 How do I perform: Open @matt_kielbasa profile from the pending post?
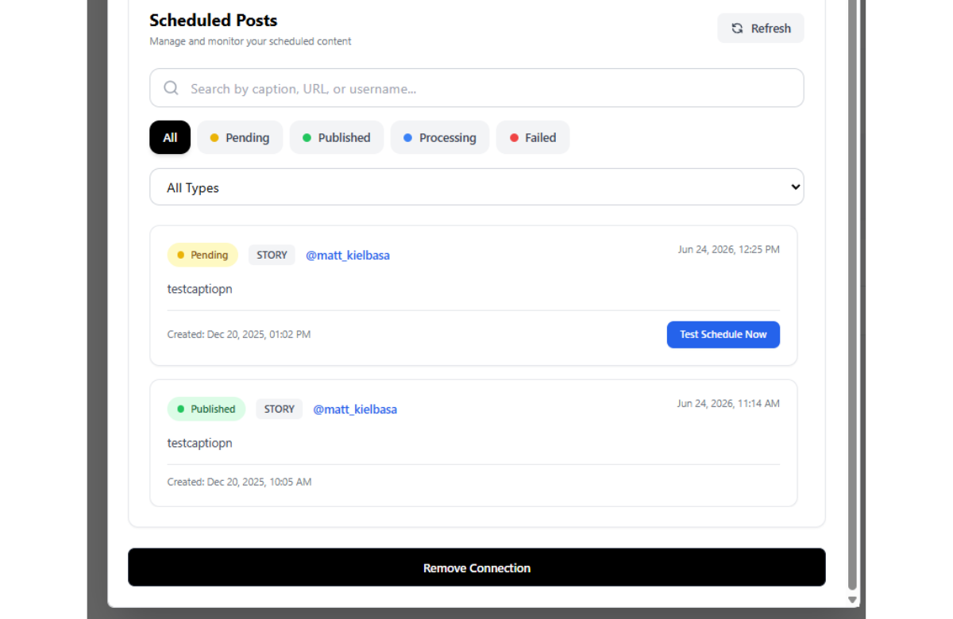(348, 255)
